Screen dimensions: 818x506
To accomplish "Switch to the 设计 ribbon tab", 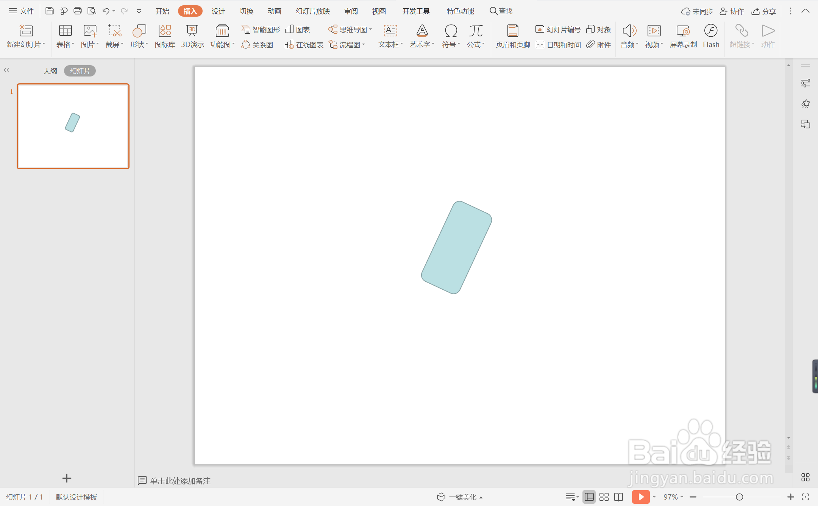I will [x=218, y=11].
